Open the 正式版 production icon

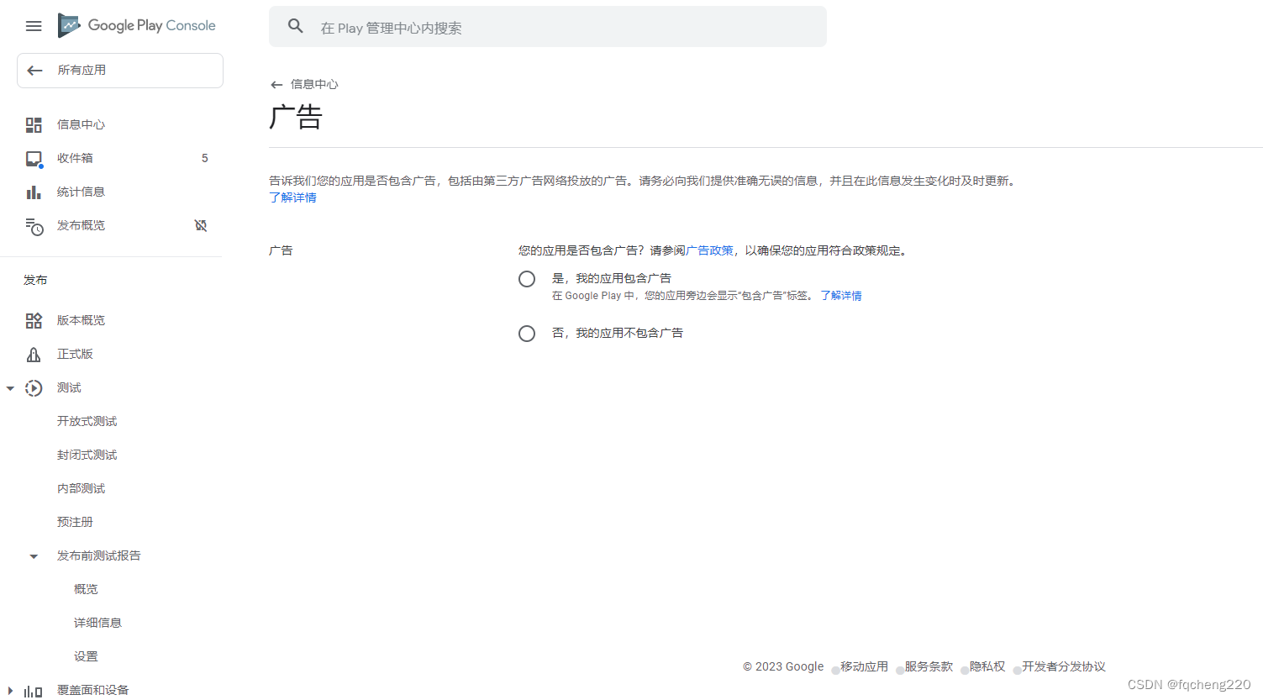[34, 354]
